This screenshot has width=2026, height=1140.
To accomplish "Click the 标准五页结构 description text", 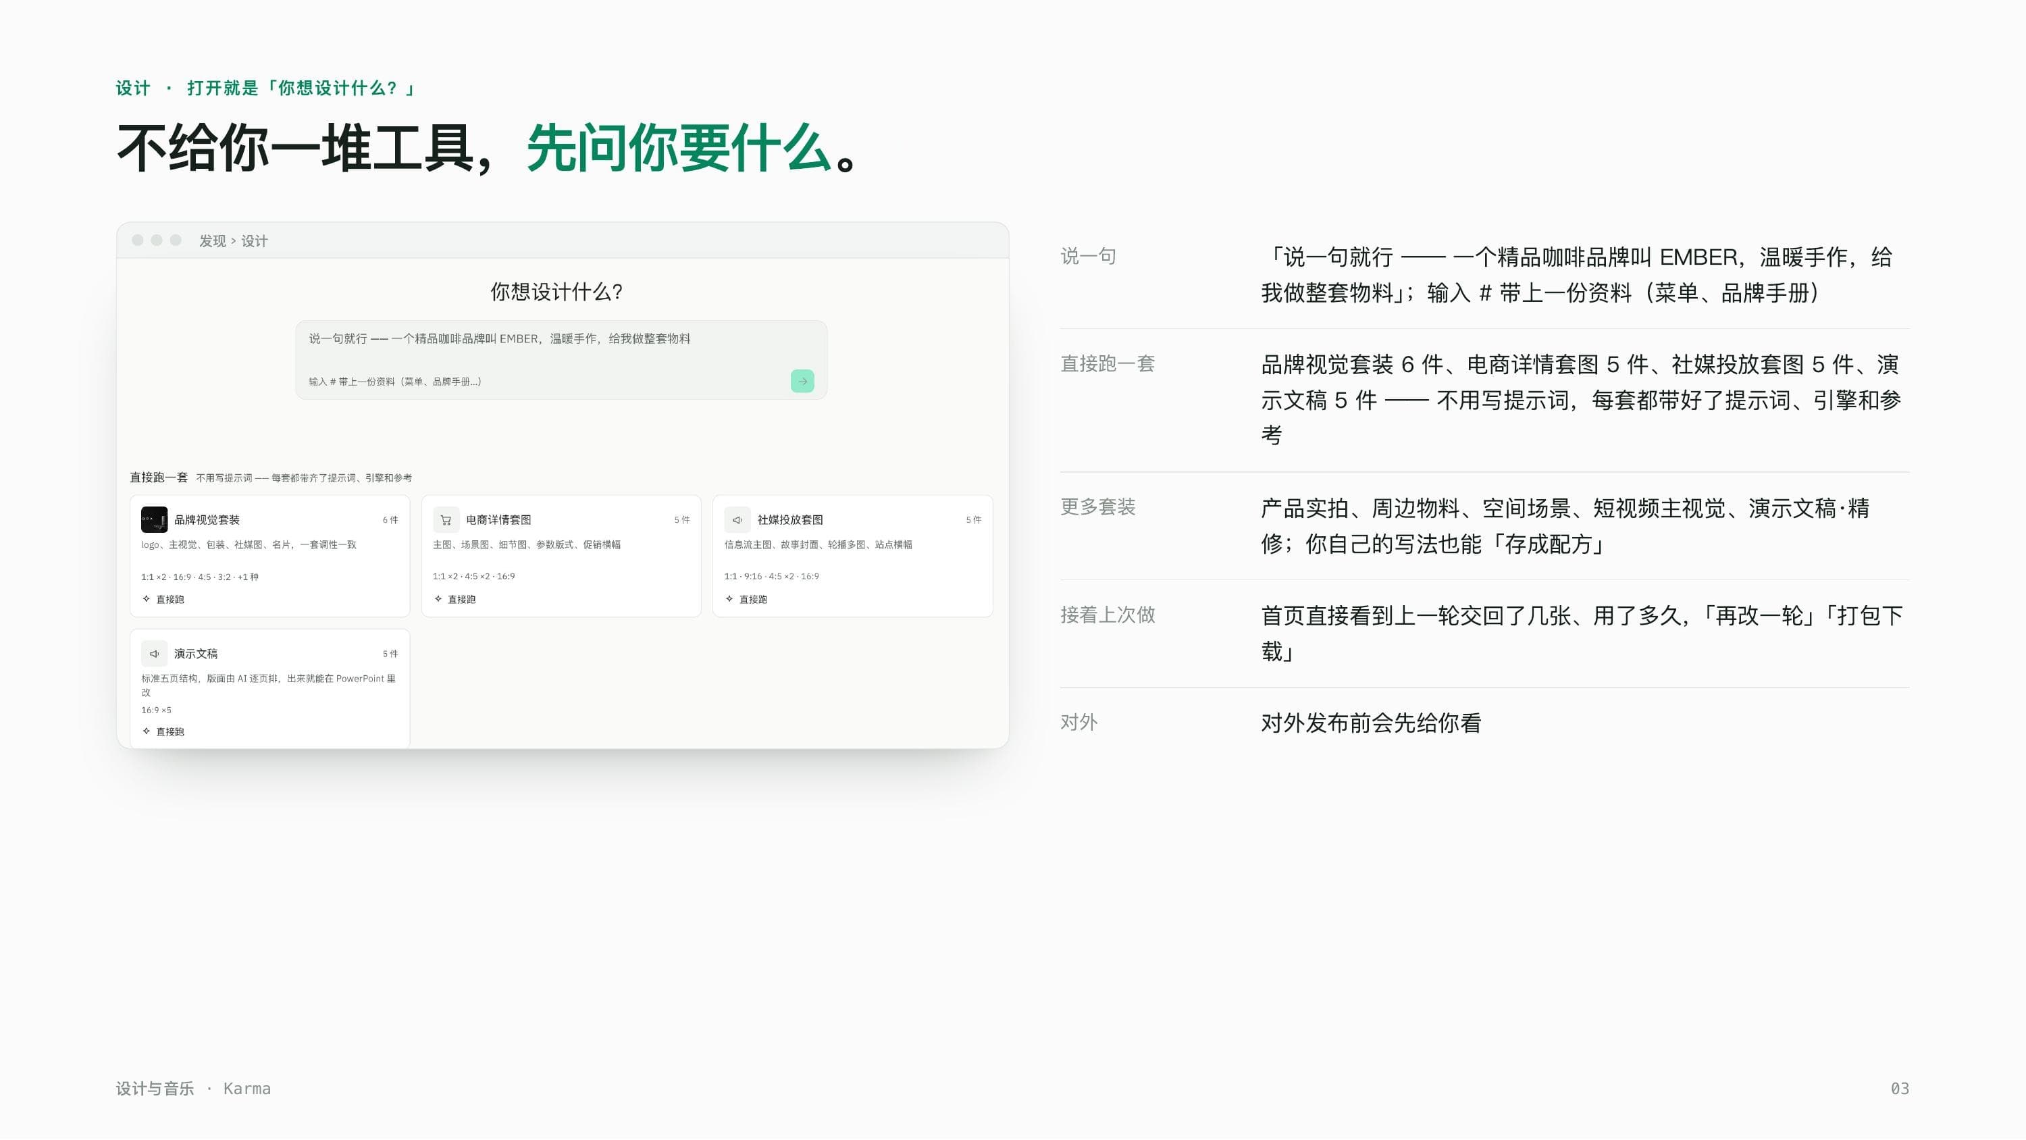I will pyautogui.click(x=268, y=685).
